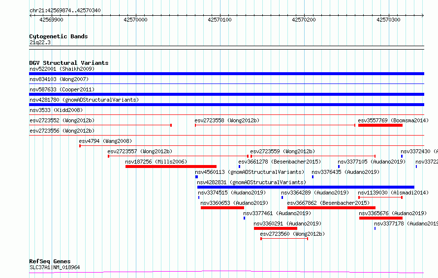Select the nsv3360653 (Audano2019) label
The height and width of the screenshot is (278, 438).
click(x=234, y=203)
